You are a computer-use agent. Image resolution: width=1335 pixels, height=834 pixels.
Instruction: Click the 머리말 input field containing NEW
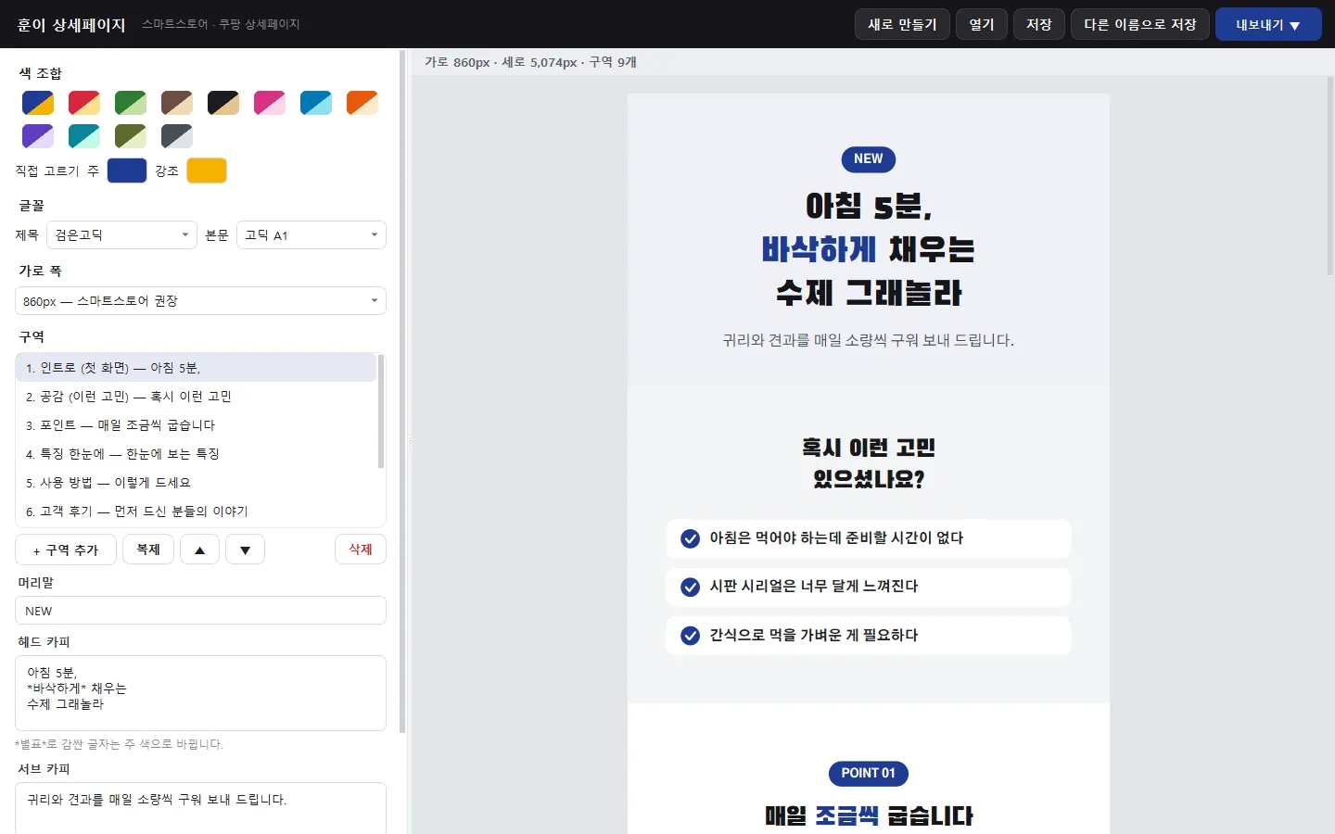tap(200, 611)
